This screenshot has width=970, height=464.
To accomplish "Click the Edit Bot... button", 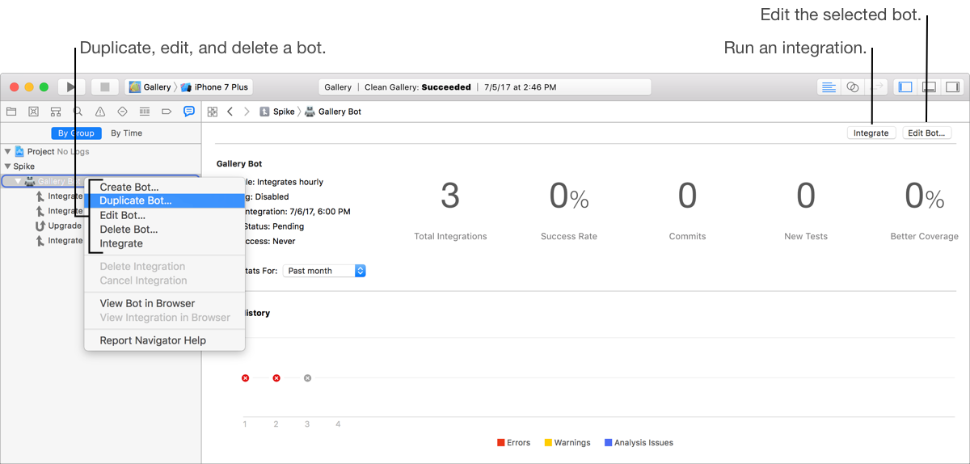I will (926, 133).
